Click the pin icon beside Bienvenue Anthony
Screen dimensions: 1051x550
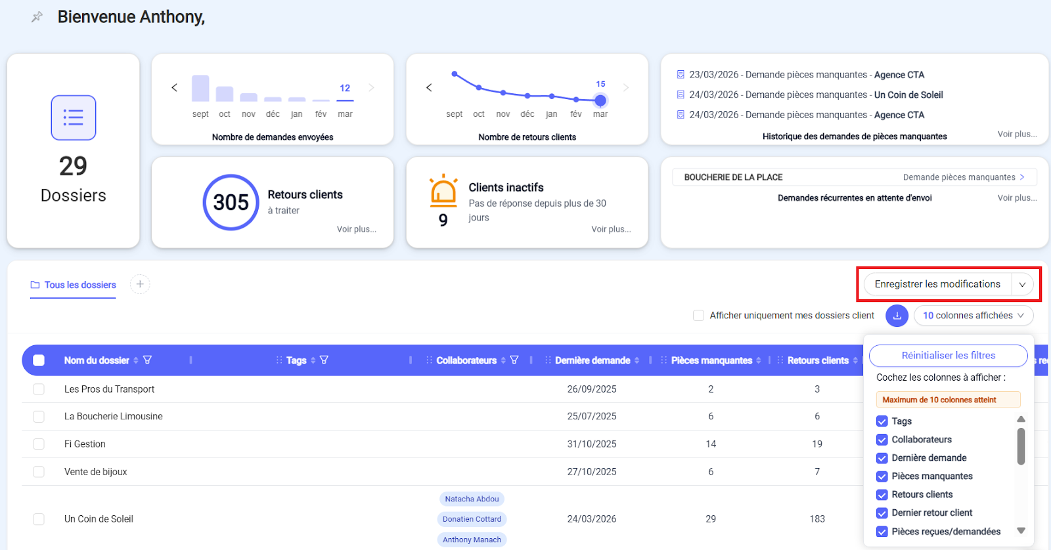click(37, 17)
